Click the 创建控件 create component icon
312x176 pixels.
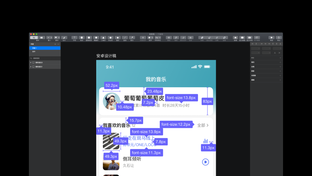(143, 37)
